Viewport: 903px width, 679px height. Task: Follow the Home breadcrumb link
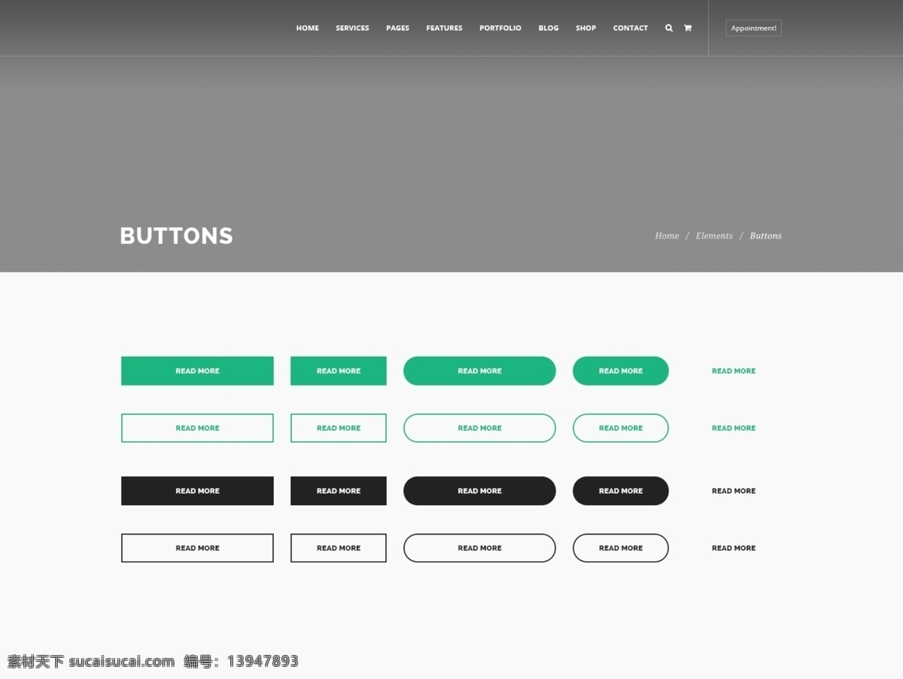[x=667, y=236]
